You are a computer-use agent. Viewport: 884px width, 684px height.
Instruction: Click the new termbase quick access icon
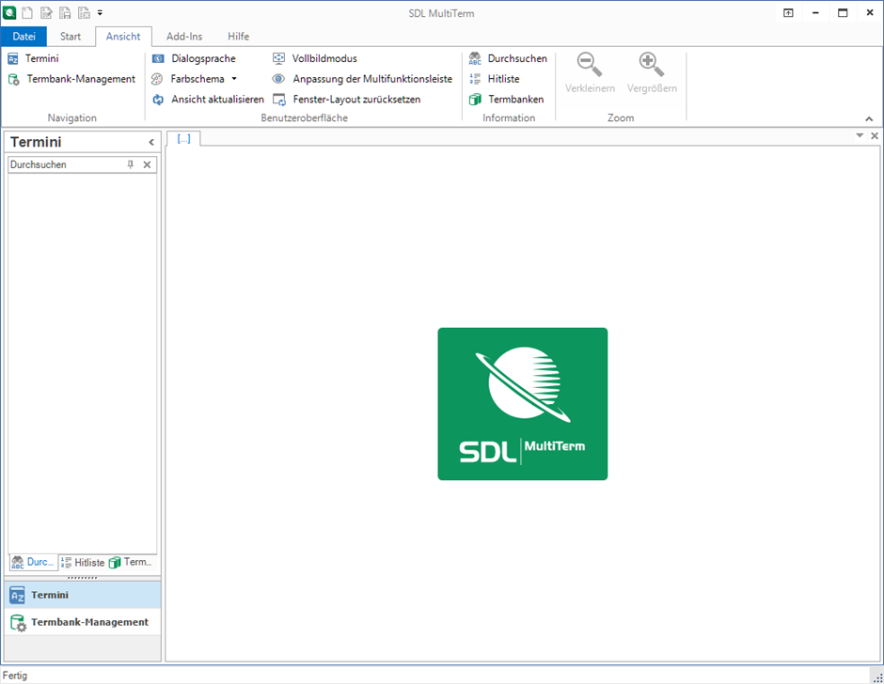click(27, 12)
